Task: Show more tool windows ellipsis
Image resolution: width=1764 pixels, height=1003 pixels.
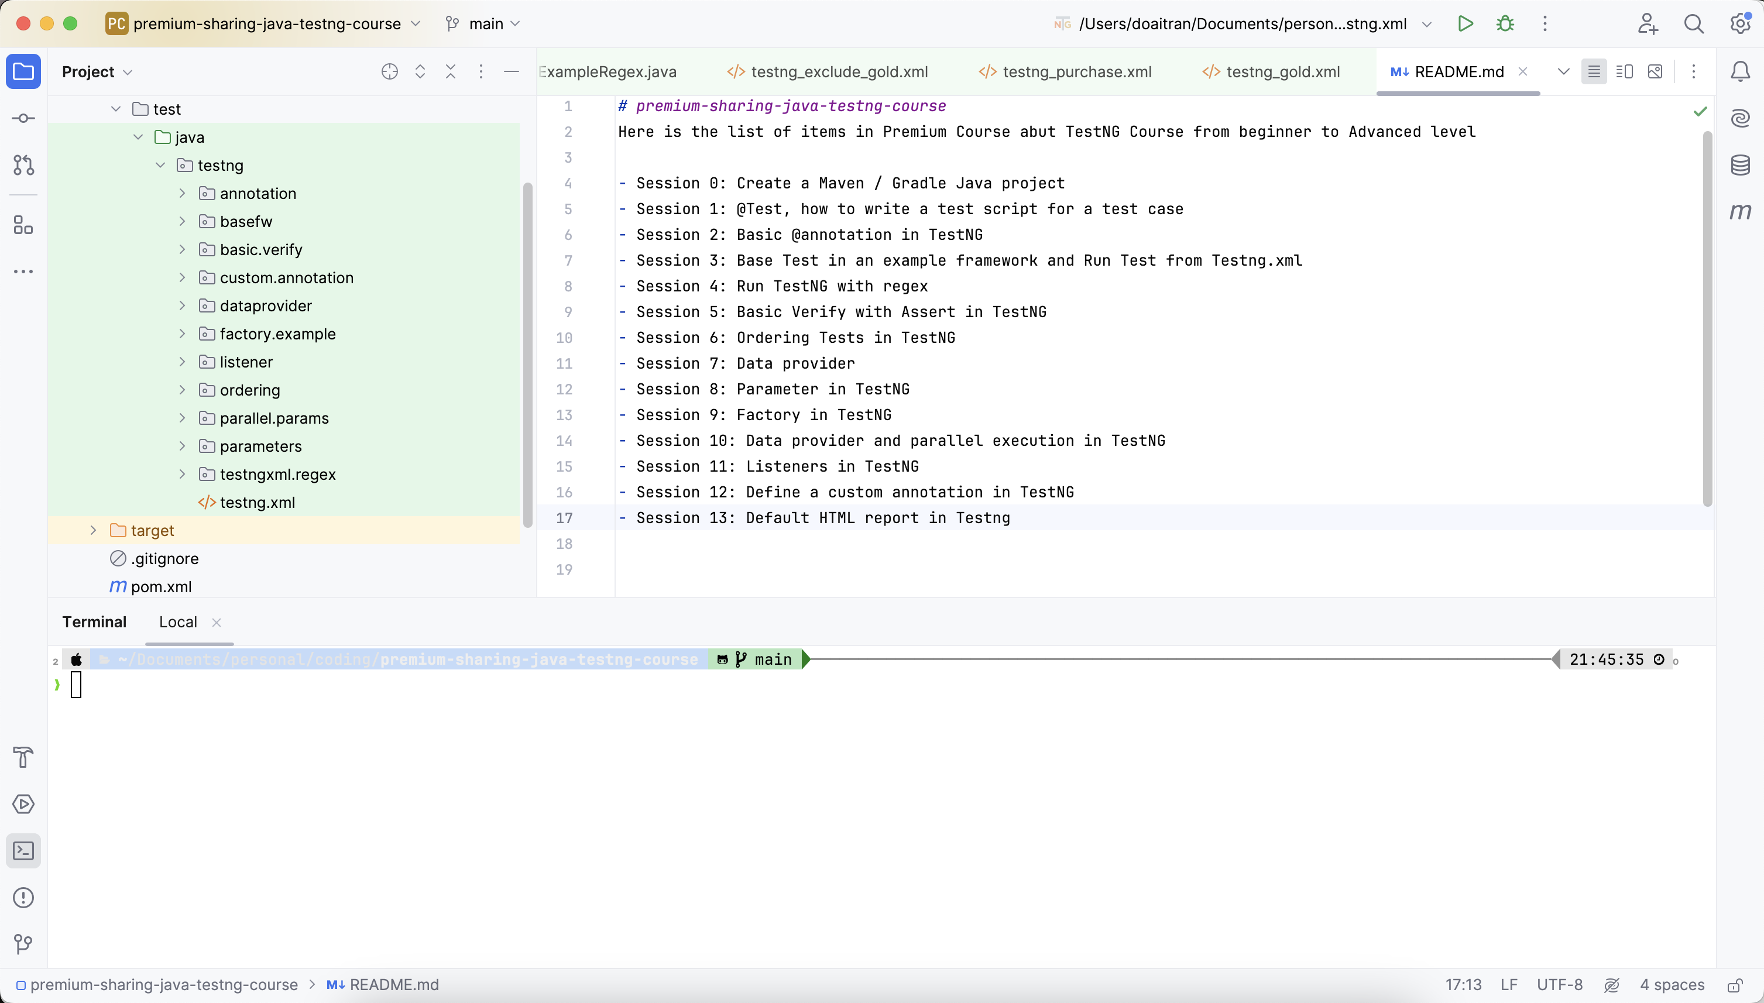Action: pyautogui.click(x=23, y=272)
